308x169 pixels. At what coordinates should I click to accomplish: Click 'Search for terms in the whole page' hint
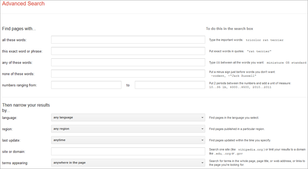(257, 163)
